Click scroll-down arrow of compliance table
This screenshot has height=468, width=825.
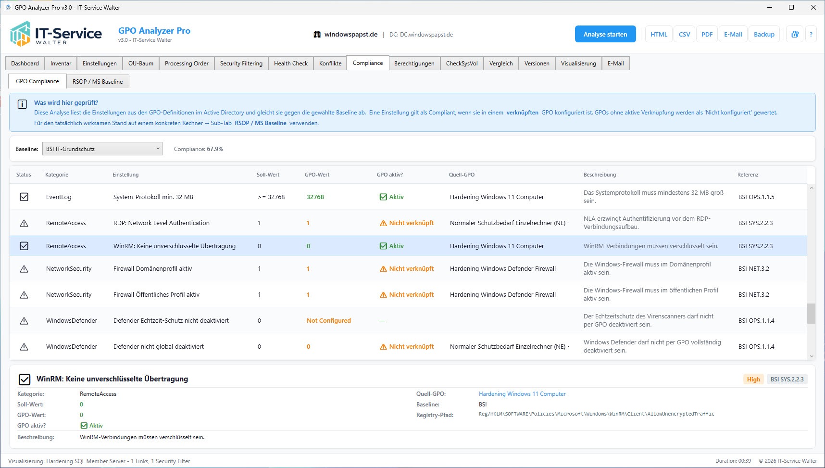tap(812, 356)
